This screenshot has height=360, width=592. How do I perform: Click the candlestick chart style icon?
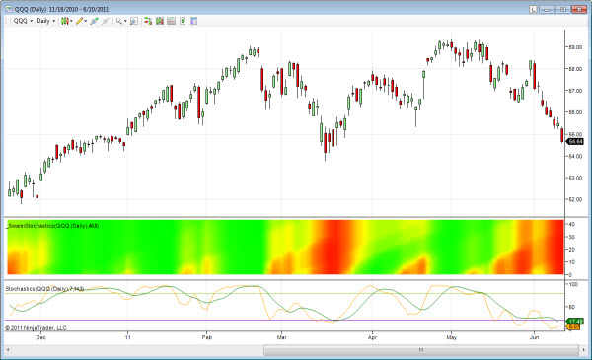pyautogui.click(x=64, y=21)
